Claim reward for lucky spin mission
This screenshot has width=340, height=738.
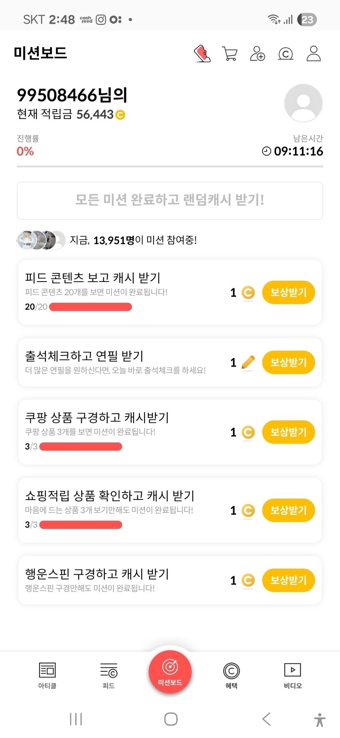pyautogui.click(x=288, y=580)
